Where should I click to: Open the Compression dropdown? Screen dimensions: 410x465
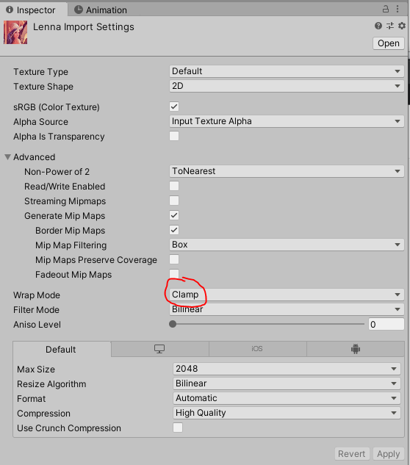(x=287, y=413)
